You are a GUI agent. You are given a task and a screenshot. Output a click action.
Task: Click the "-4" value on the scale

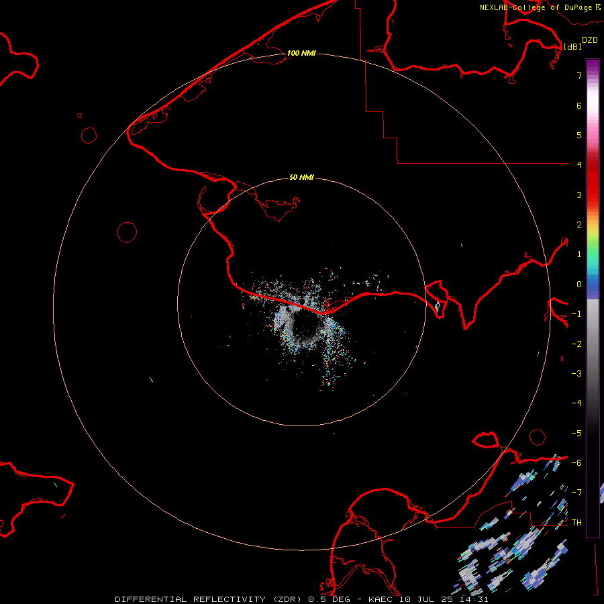pyautogui.click(x=576, y=403)
